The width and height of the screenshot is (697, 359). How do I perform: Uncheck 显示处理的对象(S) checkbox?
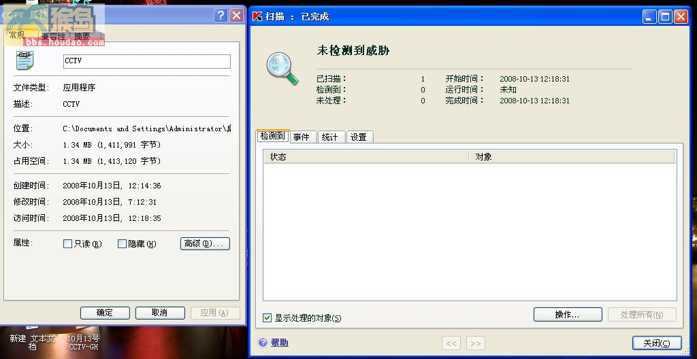click(267, 318)
